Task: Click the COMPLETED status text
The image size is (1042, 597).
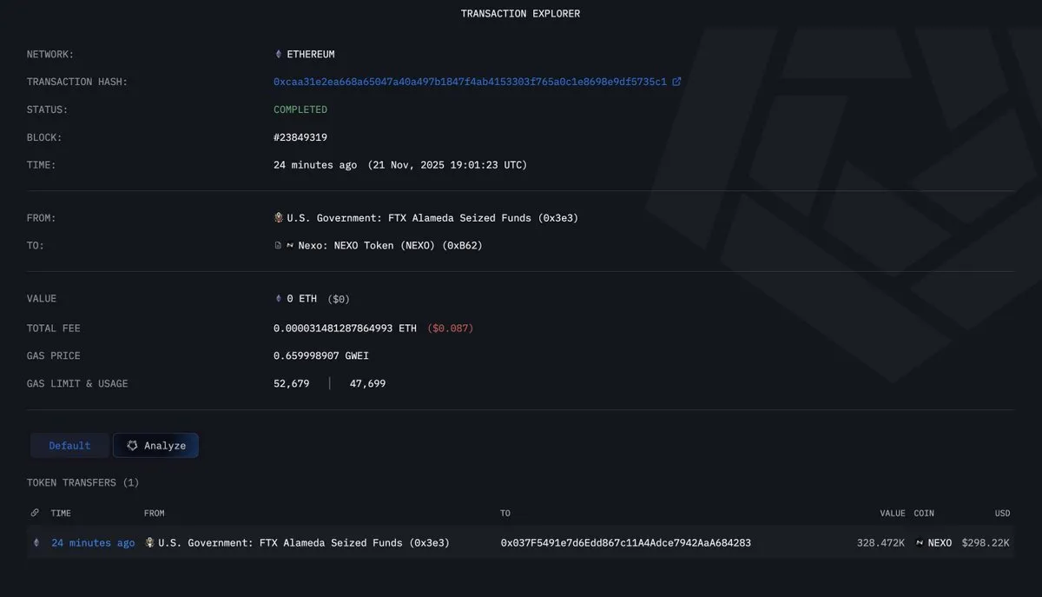Action: point(300,109)
